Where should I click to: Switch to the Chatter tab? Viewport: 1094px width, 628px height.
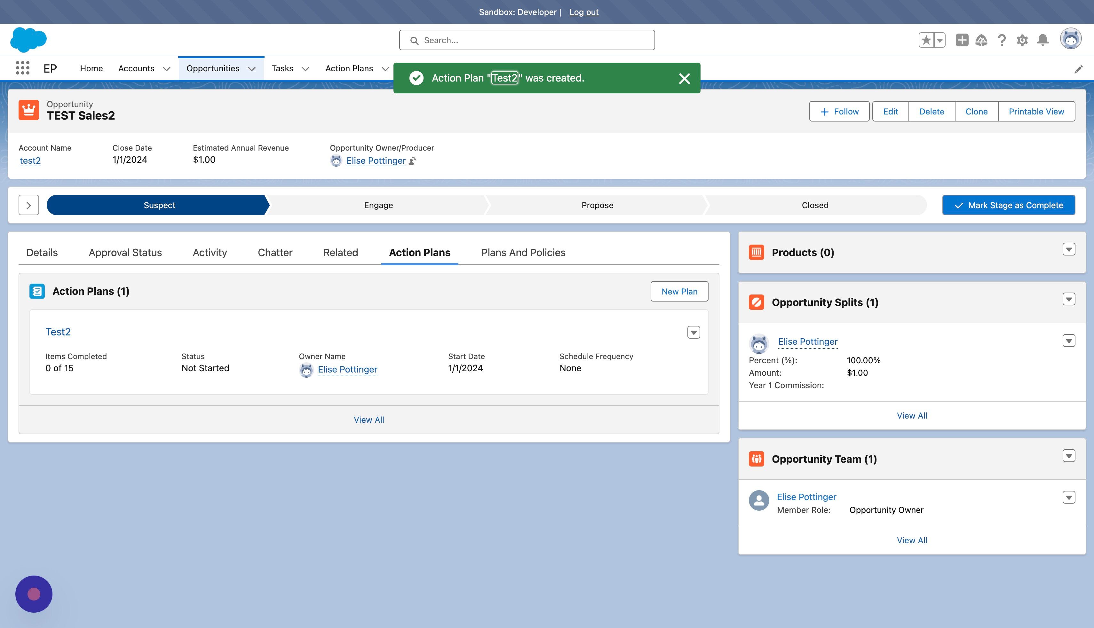275,252
